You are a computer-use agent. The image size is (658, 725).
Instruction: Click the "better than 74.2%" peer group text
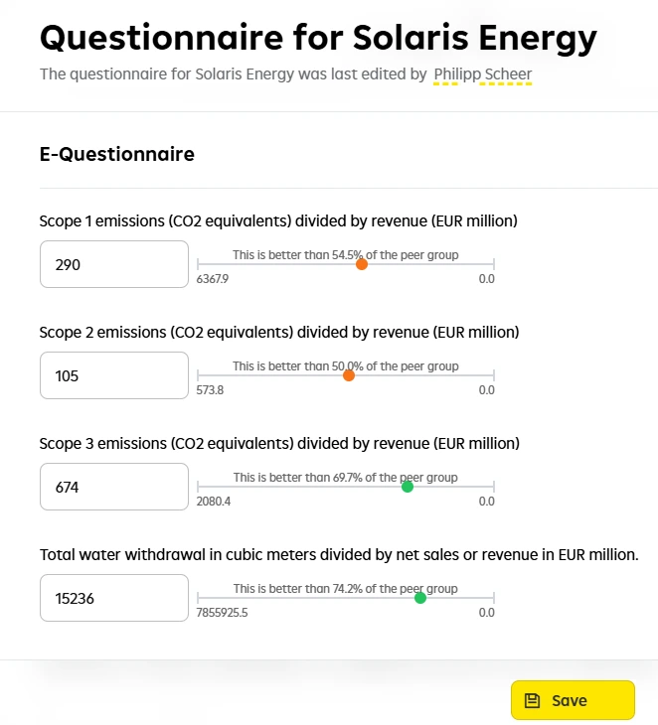point(346,588)
